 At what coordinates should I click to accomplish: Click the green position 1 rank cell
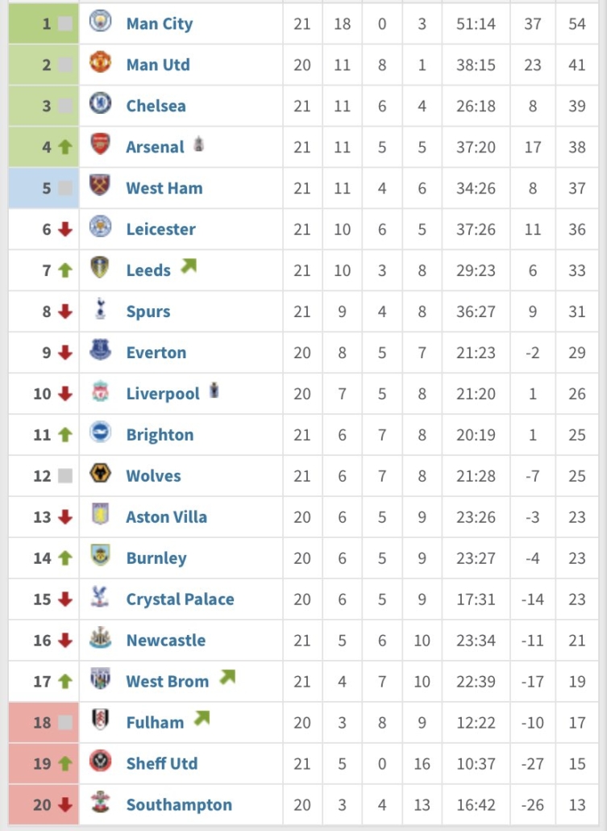point(44,24)
